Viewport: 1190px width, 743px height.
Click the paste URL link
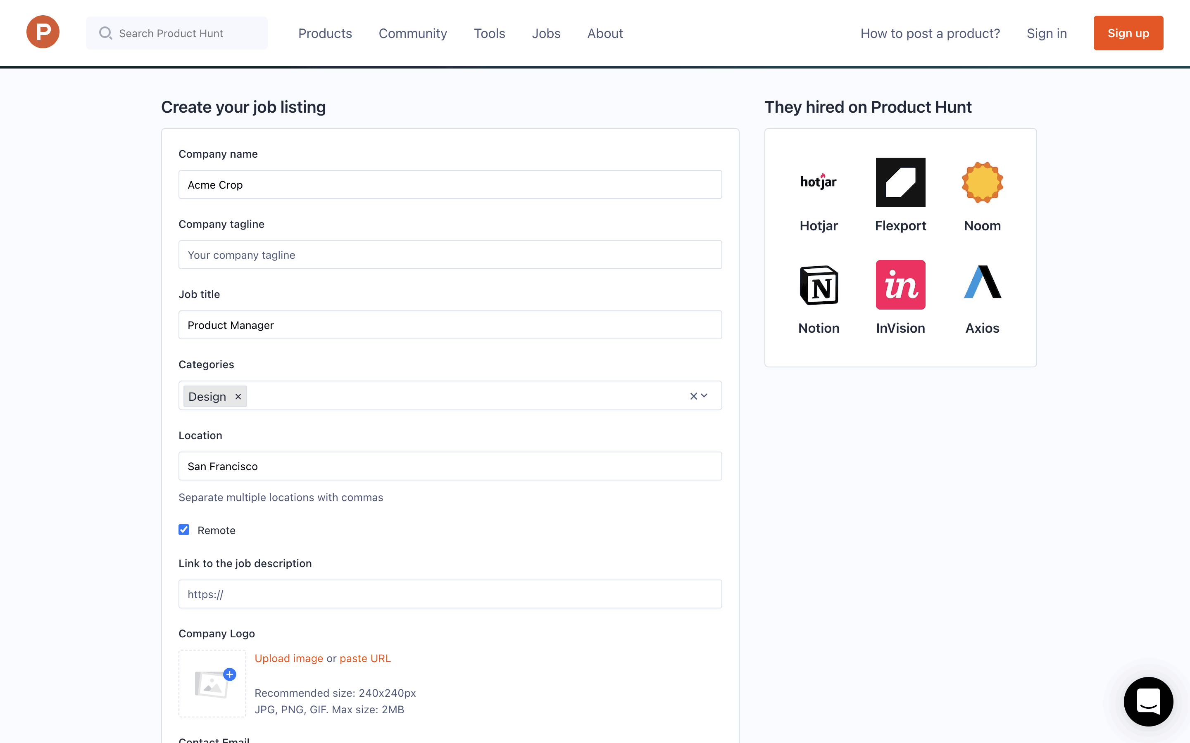pyautogui.click(x=365, y=658)
